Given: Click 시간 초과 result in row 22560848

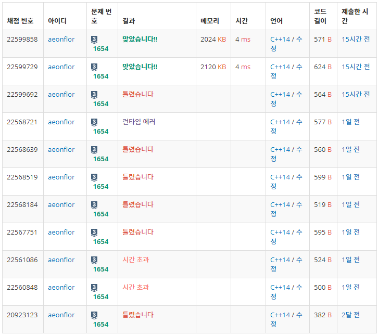Looking at the screenshot, I should point(136,288).
